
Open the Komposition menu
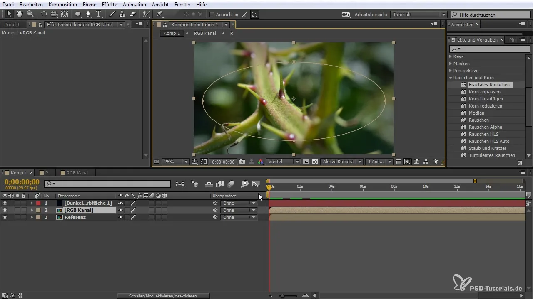point(62,4)
